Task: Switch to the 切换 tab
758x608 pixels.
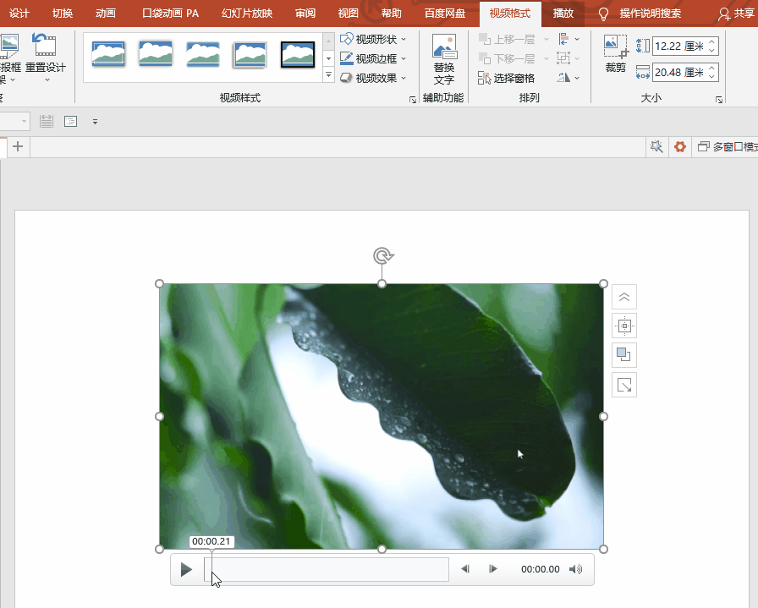Action: (63, 13)
